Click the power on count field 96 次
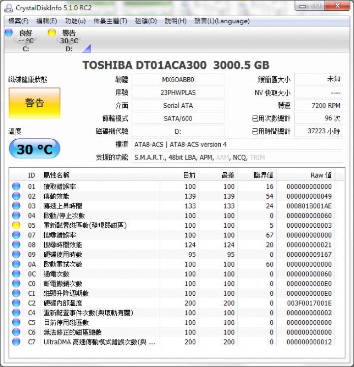Viewport: 354px width, 367px height. pyautogui.click(x=319, y=118)
